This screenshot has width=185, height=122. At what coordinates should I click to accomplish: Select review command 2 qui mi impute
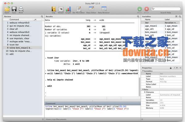(x=23, y=26)
